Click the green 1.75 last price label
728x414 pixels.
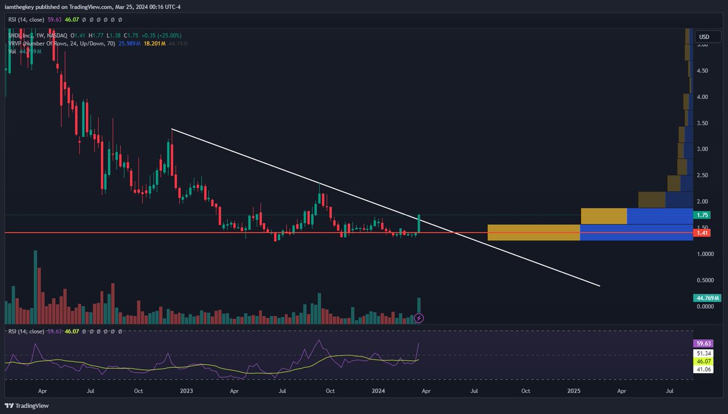pos(703,215)
